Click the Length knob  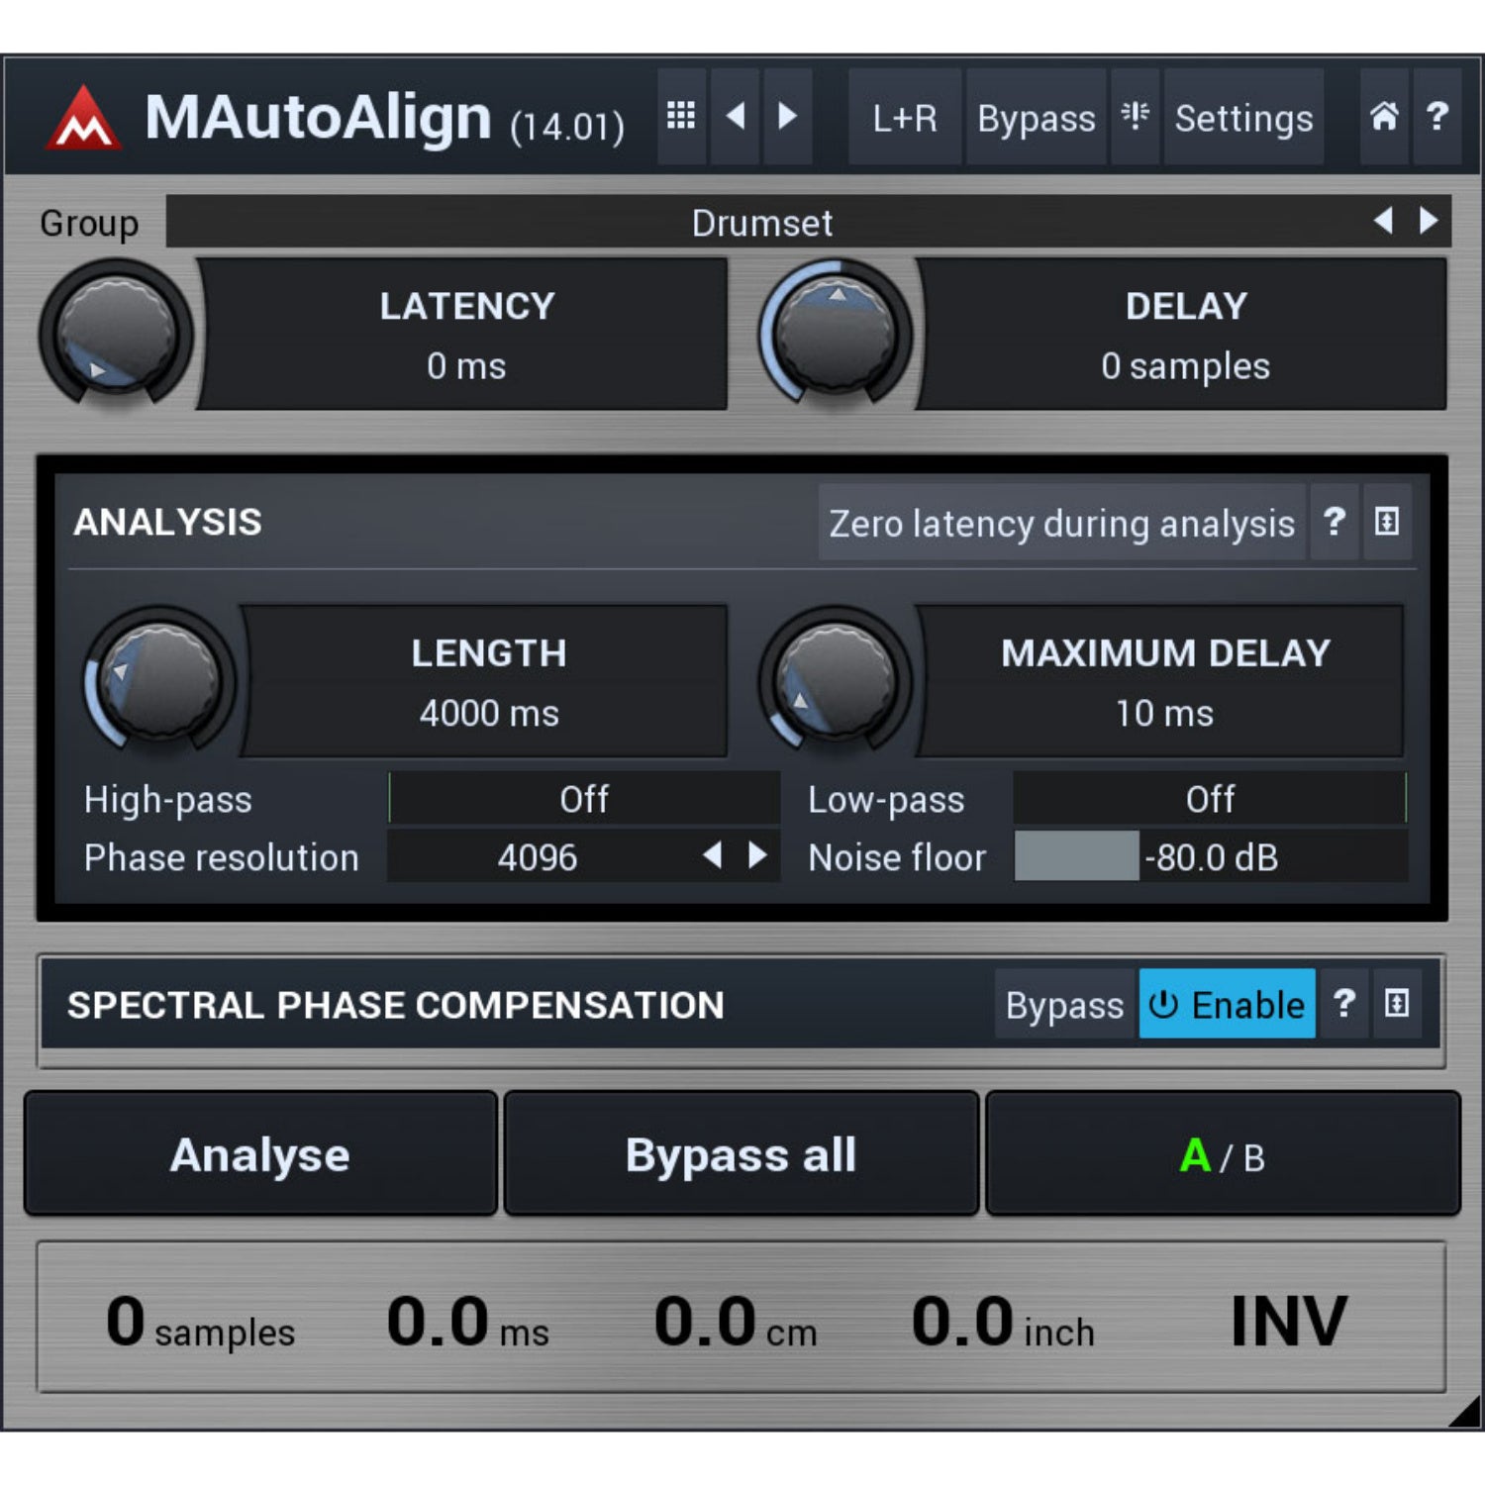(x=160, y=680)
